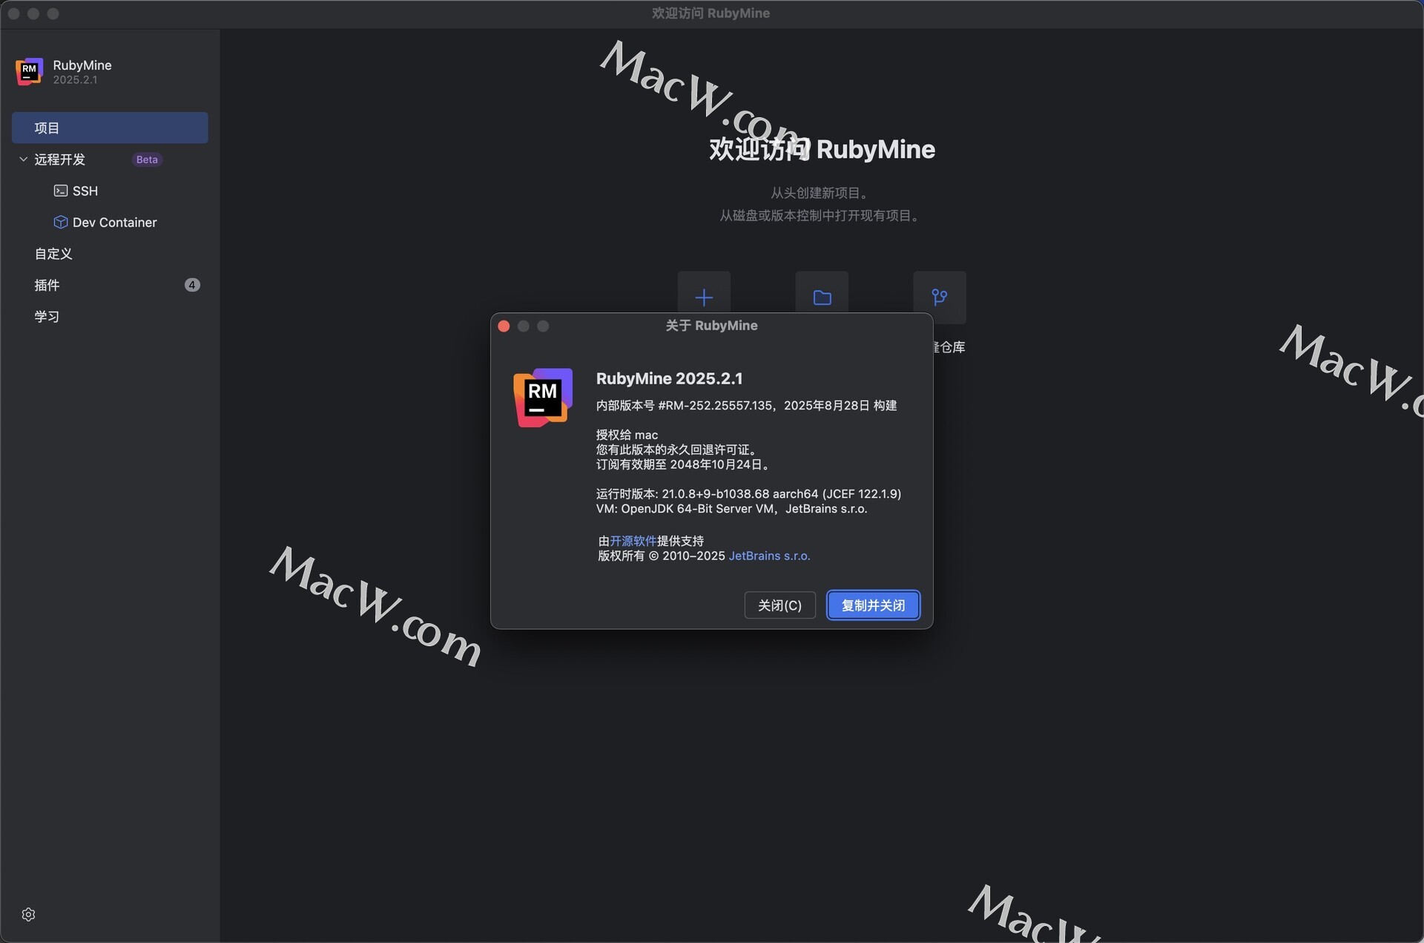Select the 项目 sidebar tab

coord(110,128)
